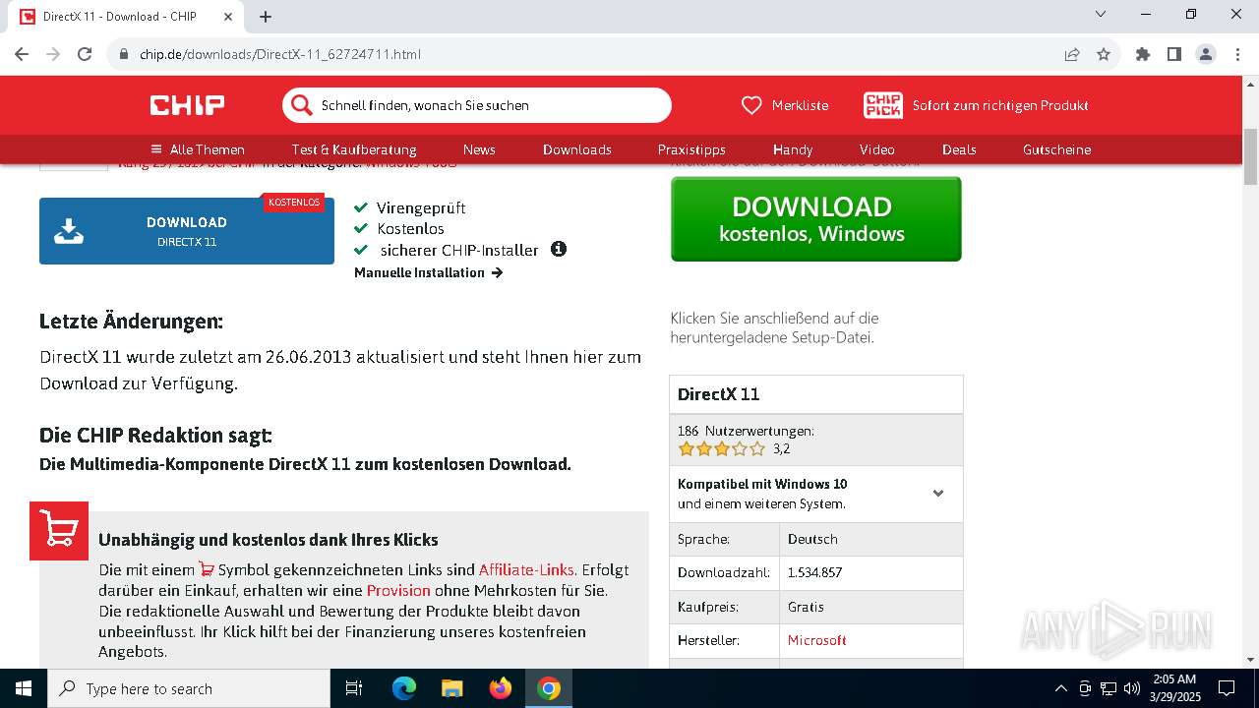Click the search magnifier icon
The image size is (1259, 708).
[302, 105]
